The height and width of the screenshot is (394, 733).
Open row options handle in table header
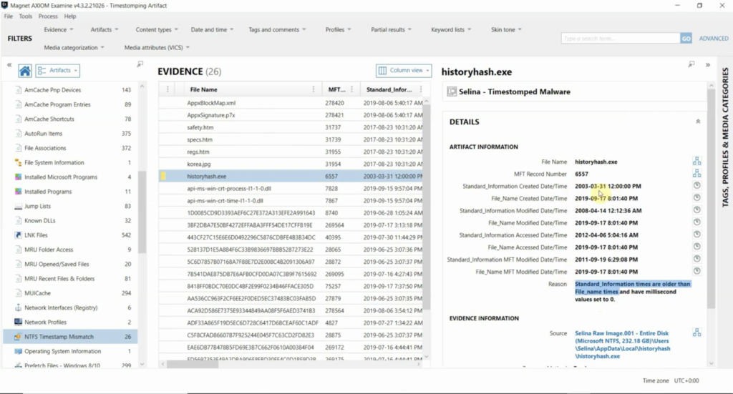(x=168, y=89)
